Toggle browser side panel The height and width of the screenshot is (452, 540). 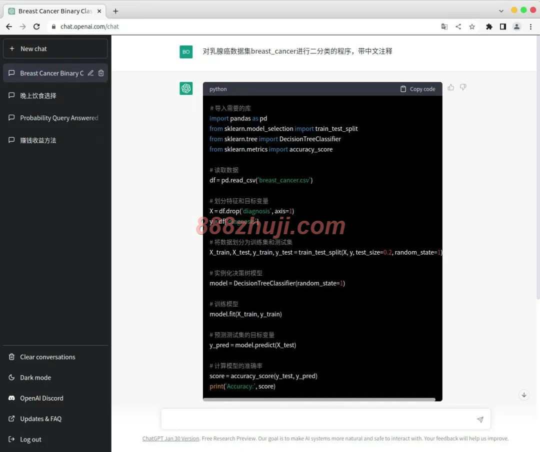[x=503, y=26]
